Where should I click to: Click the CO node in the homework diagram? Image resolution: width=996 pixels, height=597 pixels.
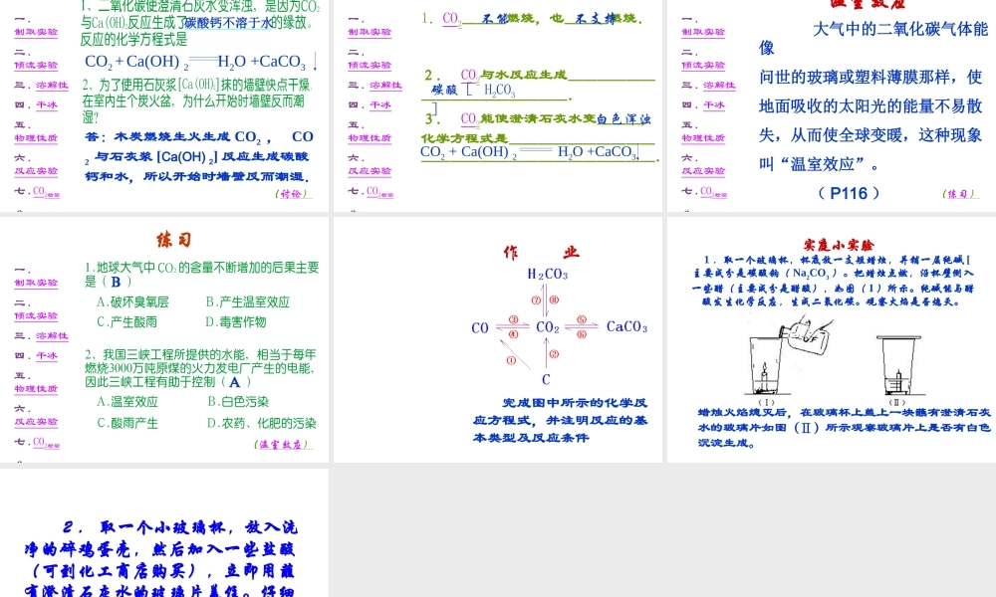coord(480,328)
